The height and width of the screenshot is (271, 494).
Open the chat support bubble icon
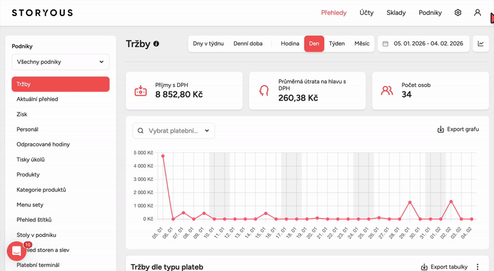[x=16, y=251]
